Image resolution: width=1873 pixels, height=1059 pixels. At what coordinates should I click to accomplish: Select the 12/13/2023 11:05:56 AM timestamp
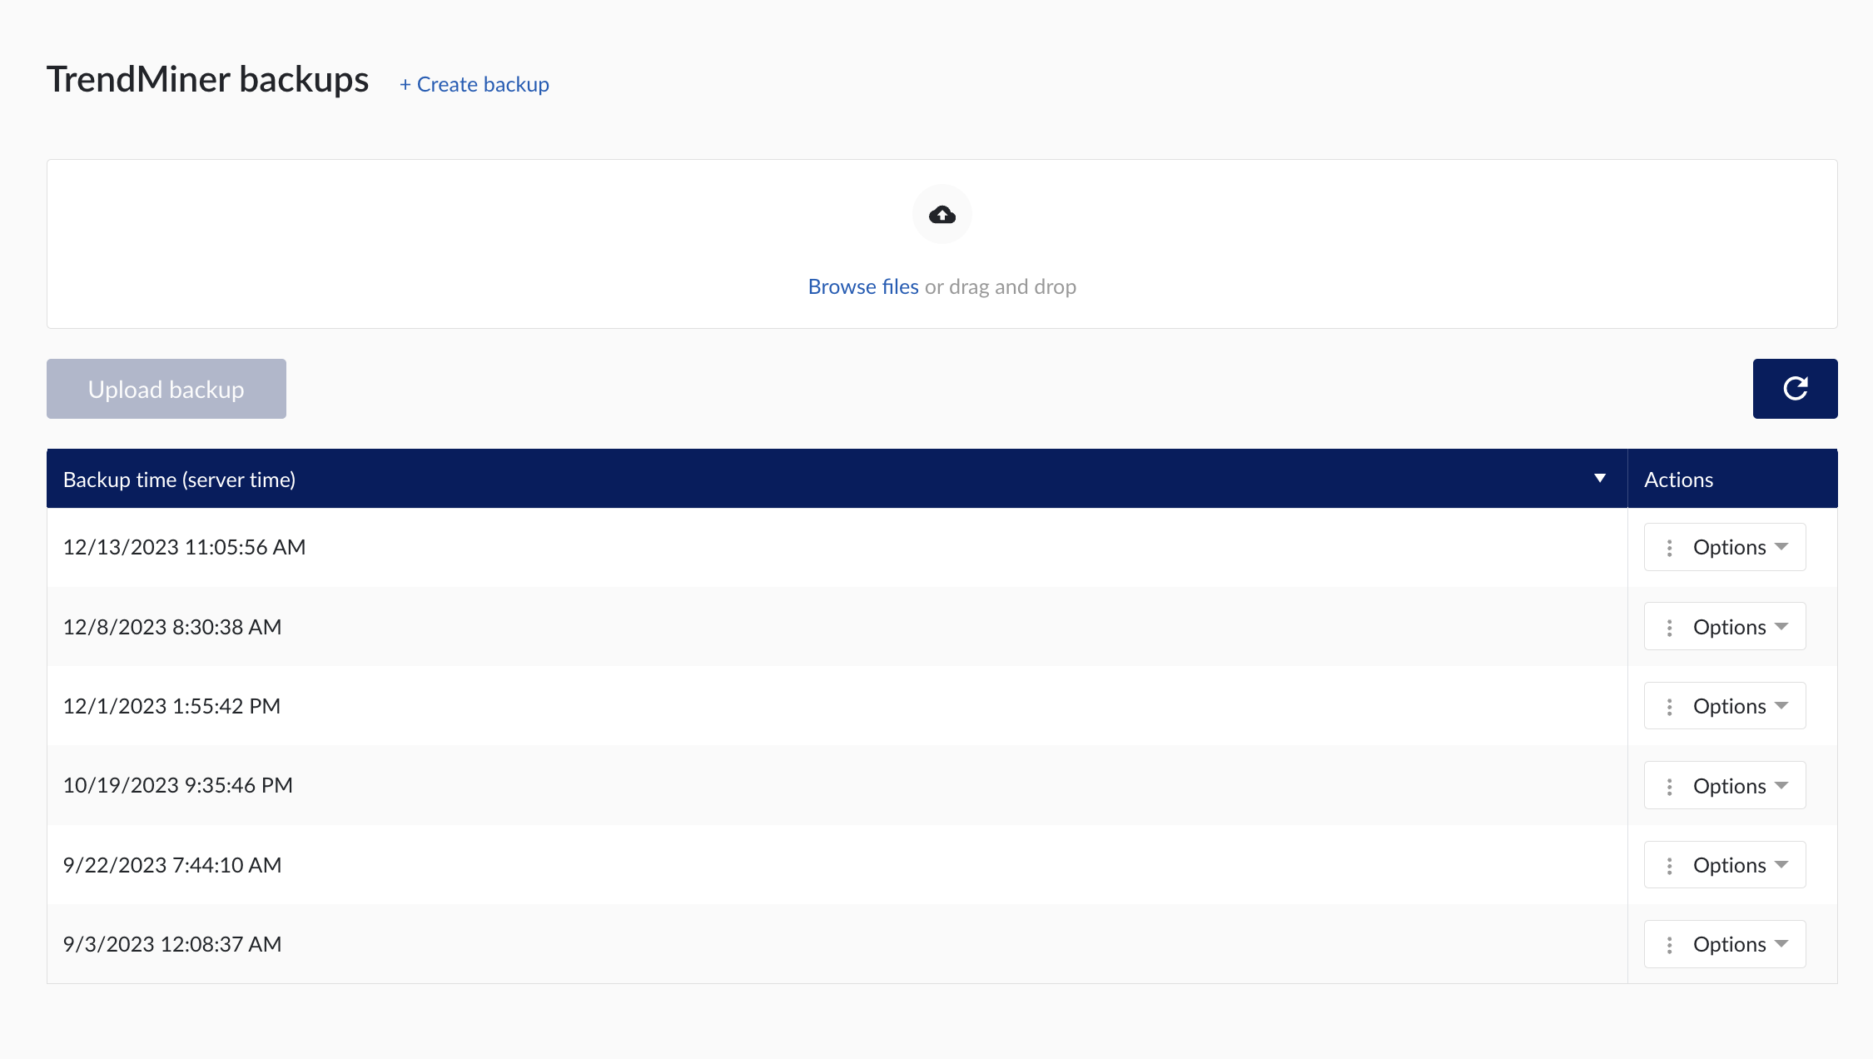click(184, 547)
